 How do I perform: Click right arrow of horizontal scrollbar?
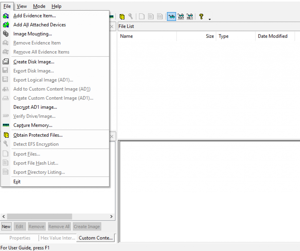coord(111,217)
